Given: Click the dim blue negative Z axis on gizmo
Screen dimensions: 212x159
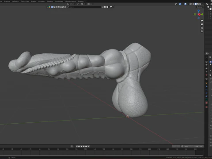Looking at the screenshot, I should tap(198, 18).
